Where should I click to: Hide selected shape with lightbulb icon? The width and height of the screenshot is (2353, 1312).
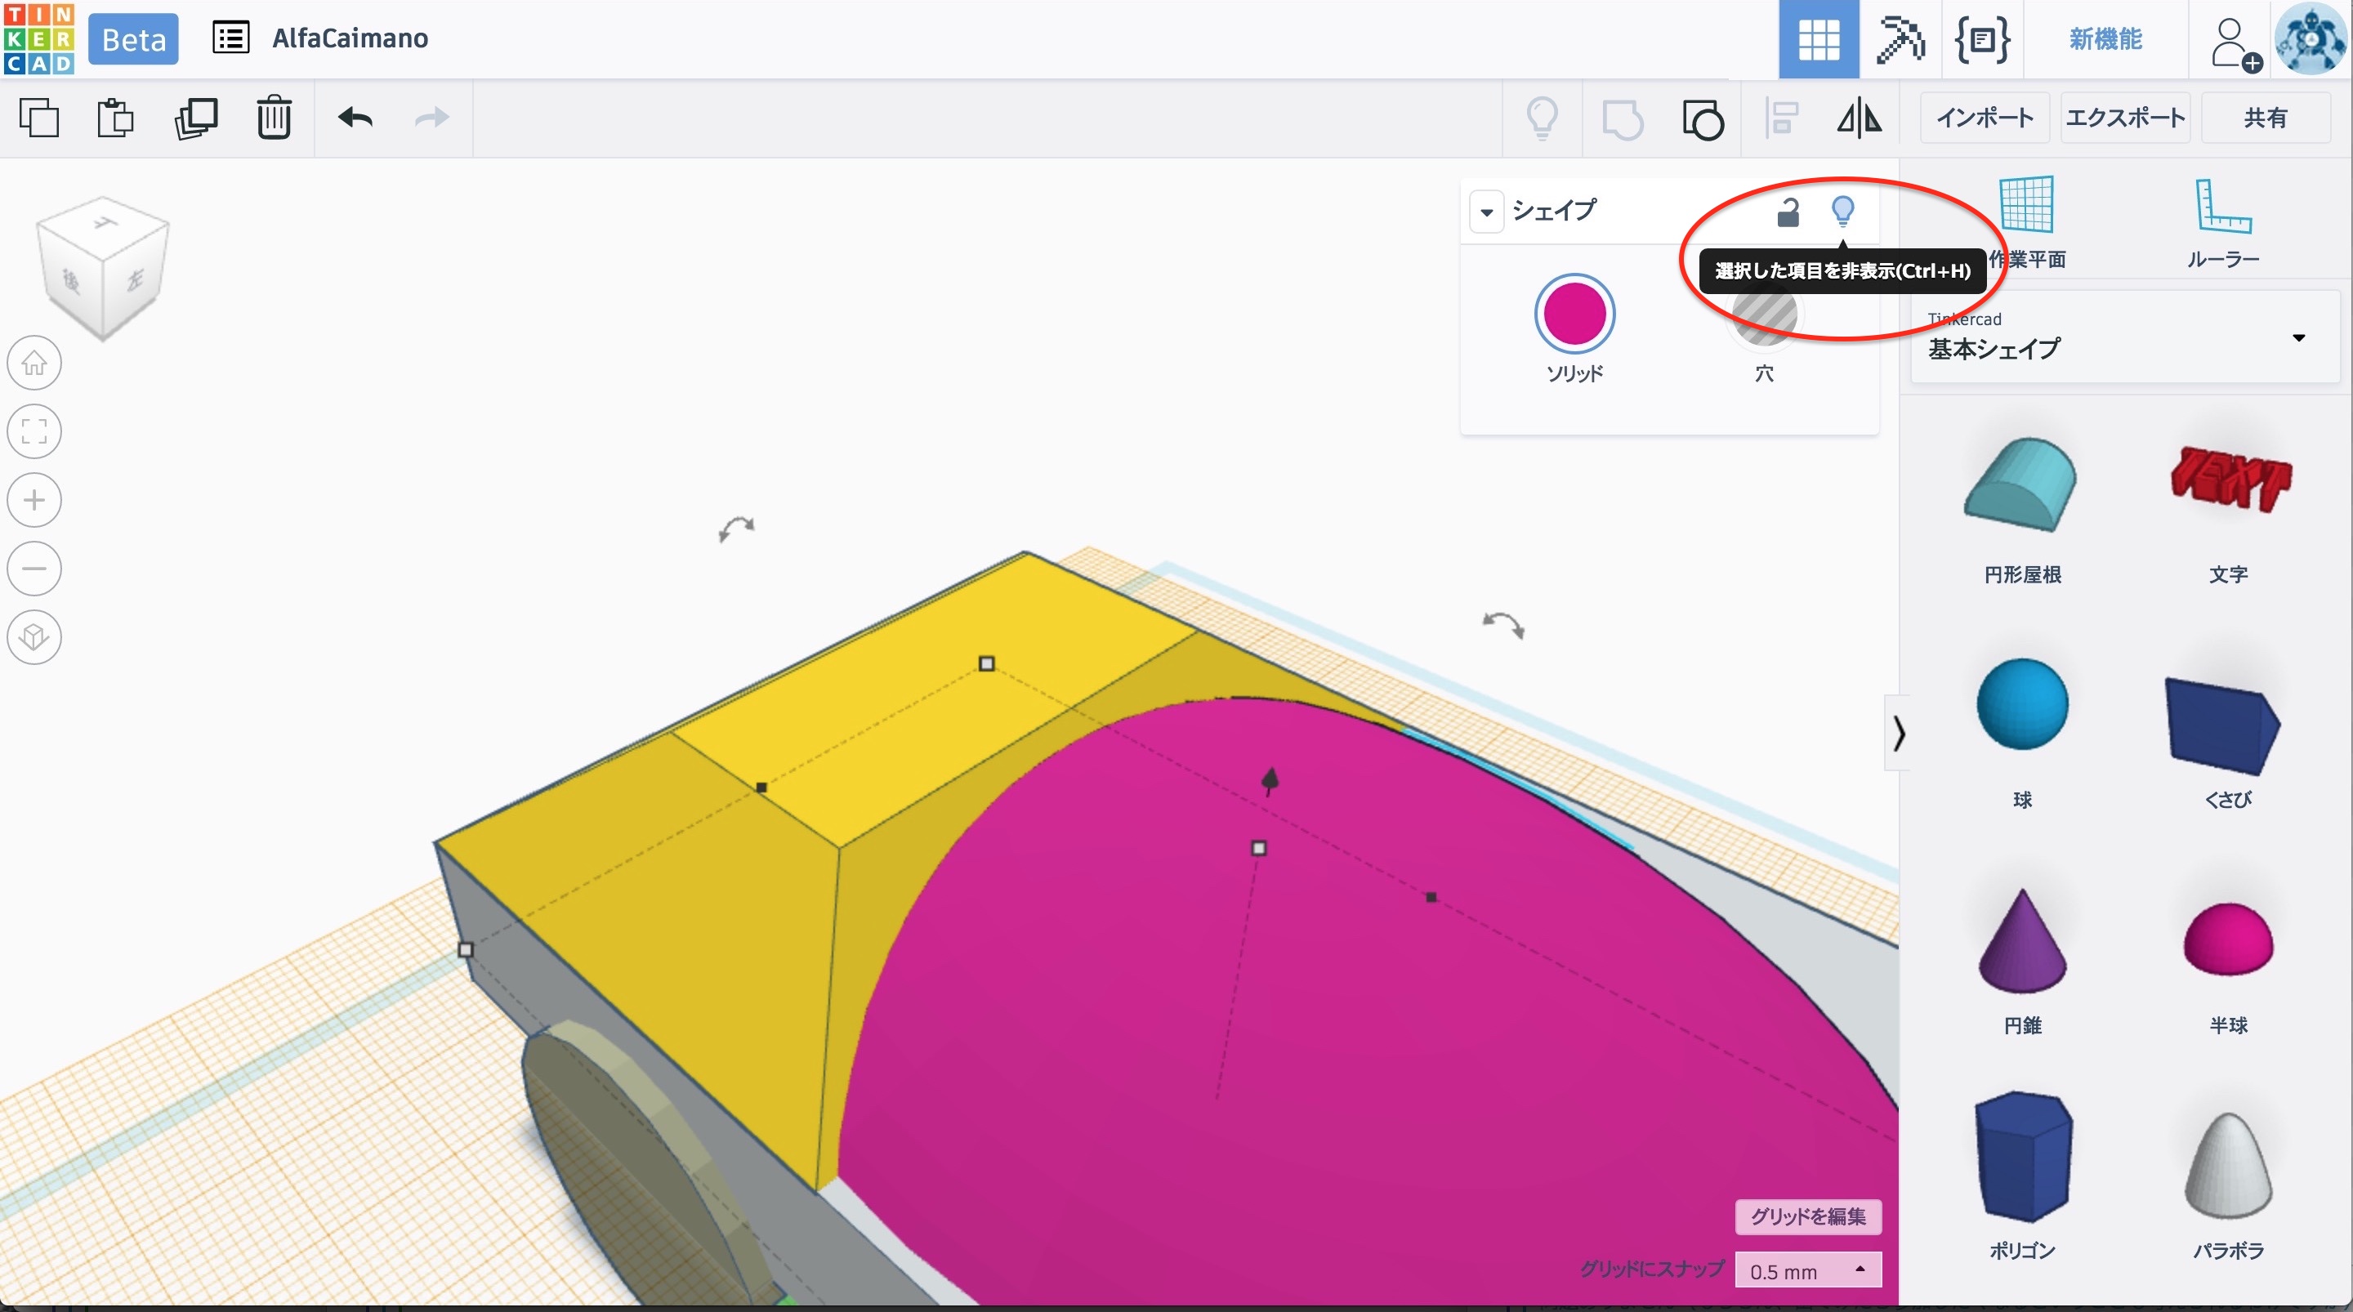pos(1842,211)
